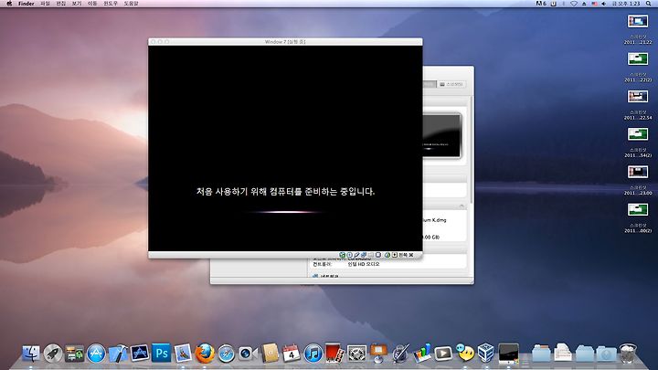
Task: Click the VM preview thumbnail in VirtualBox Manager
Action: (441, 136)
